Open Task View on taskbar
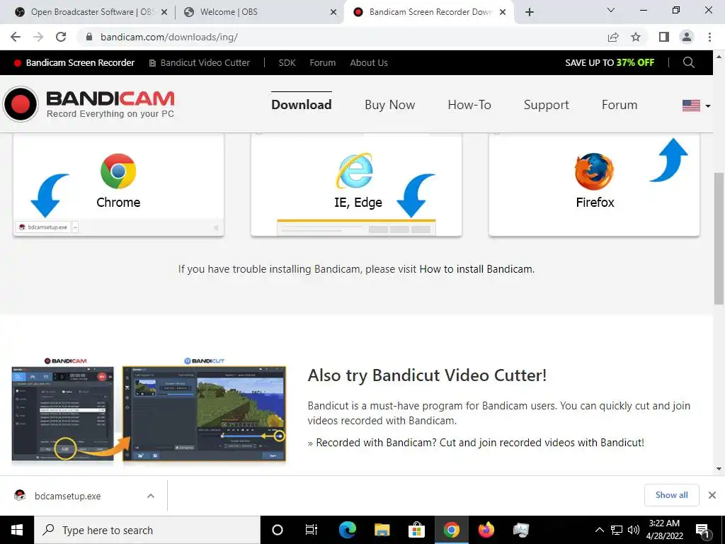 [312, 530]
